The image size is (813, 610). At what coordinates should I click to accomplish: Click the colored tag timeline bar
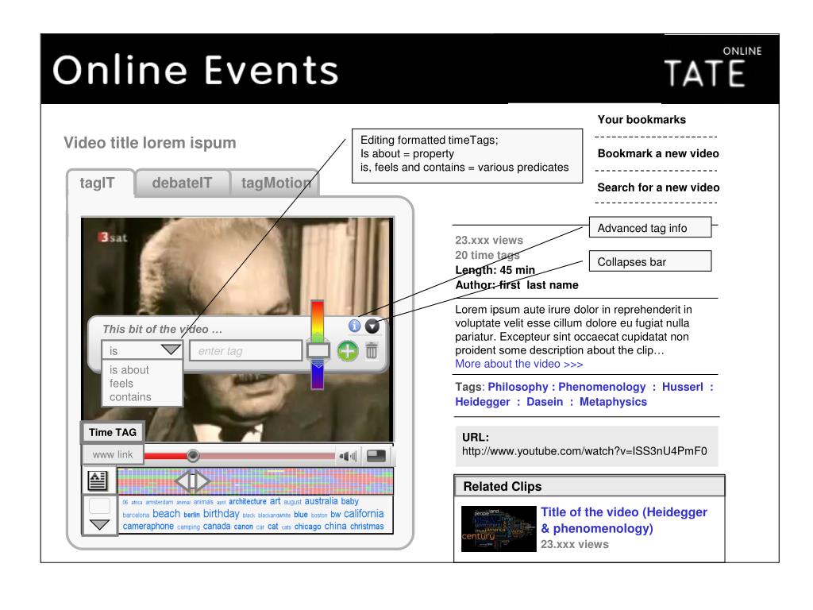pos(255,481)
